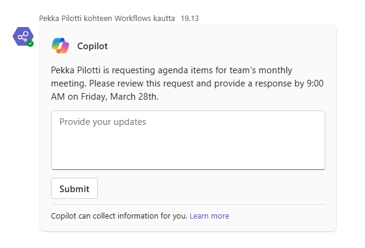Viewport: 365px width, 248px height.
Task: Click the divider line above the footer
Action: point(188,205)
